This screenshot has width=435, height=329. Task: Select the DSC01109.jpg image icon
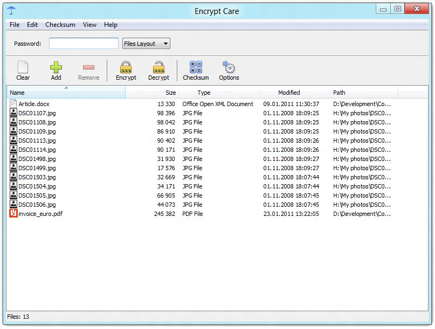13,131
